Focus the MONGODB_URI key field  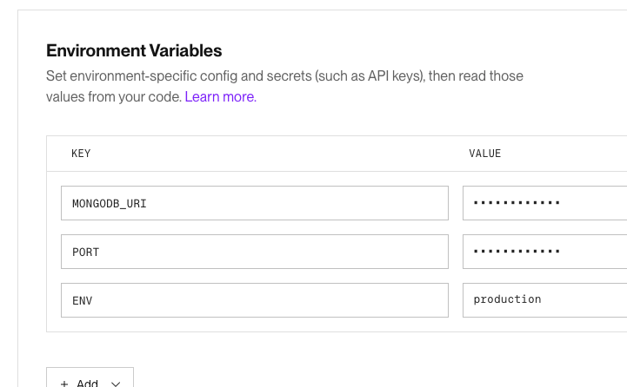pyautogui.click(x=255, y=203)
